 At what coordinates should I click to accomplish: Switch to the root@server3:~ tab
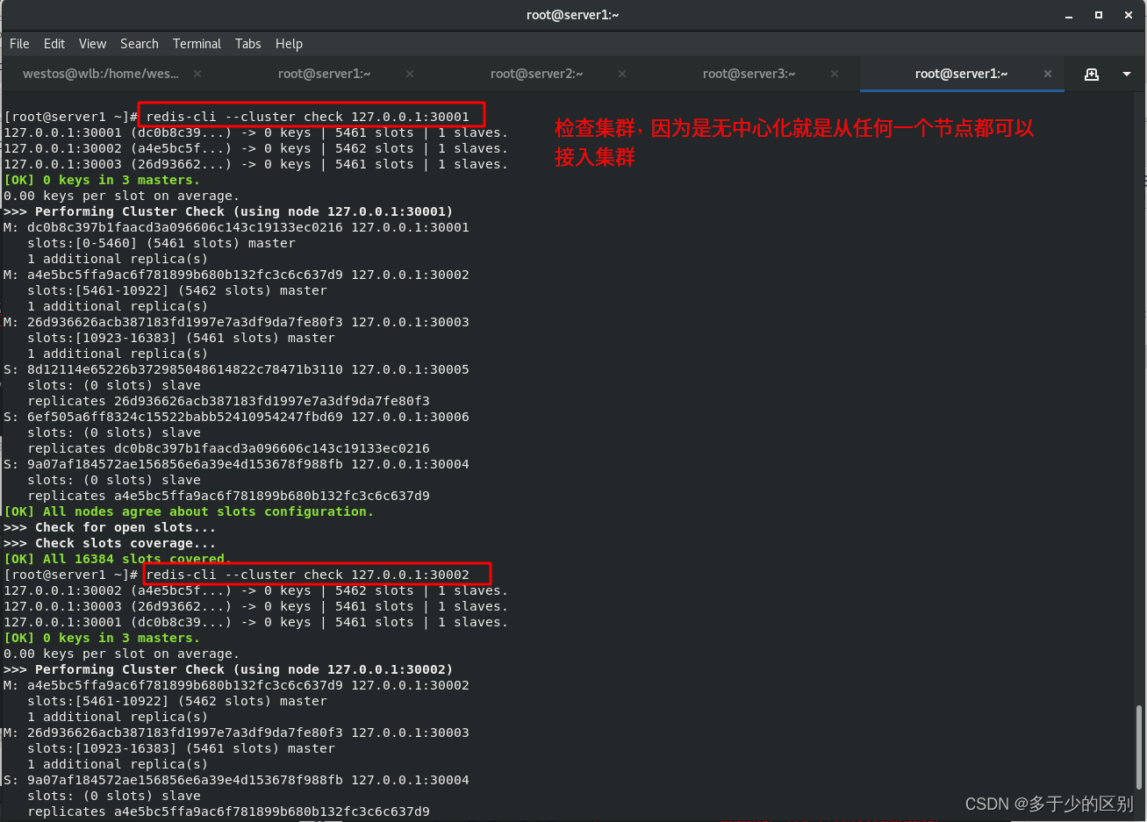(x=749, y=74)
